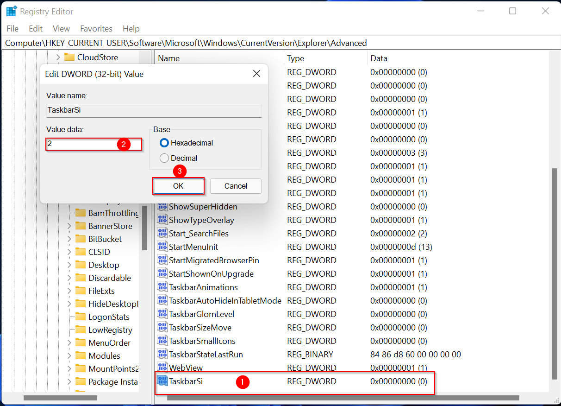Click the Registry Editor app icon in title bar
561x406 pixels.
point(12,11)
